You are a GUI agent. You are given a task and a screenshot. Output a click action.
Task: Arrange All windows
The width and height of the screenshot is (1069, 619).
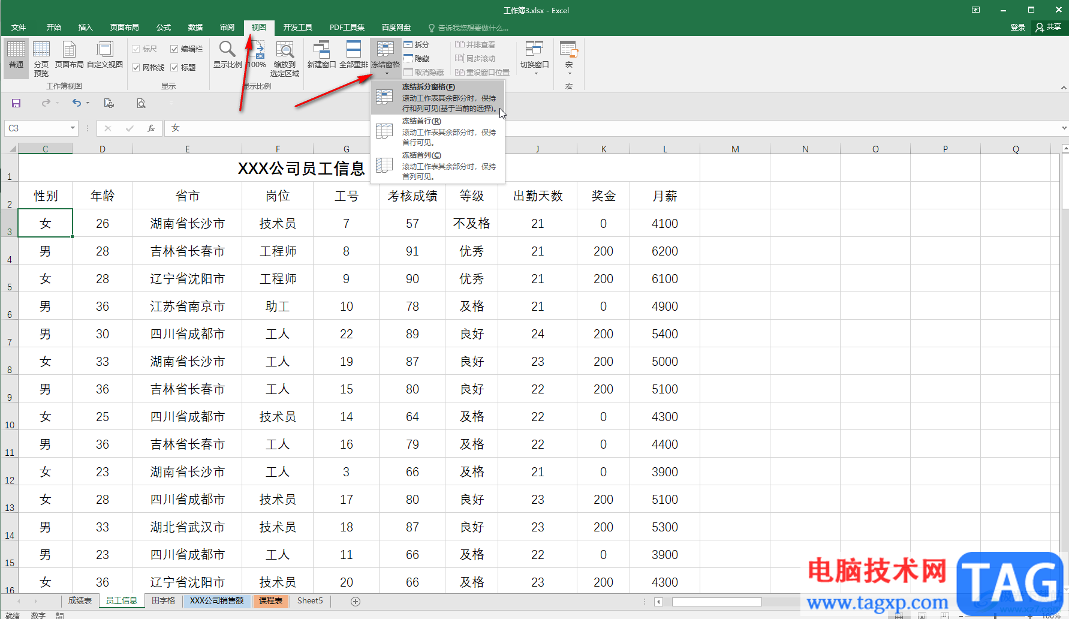(x=354, y=56)
